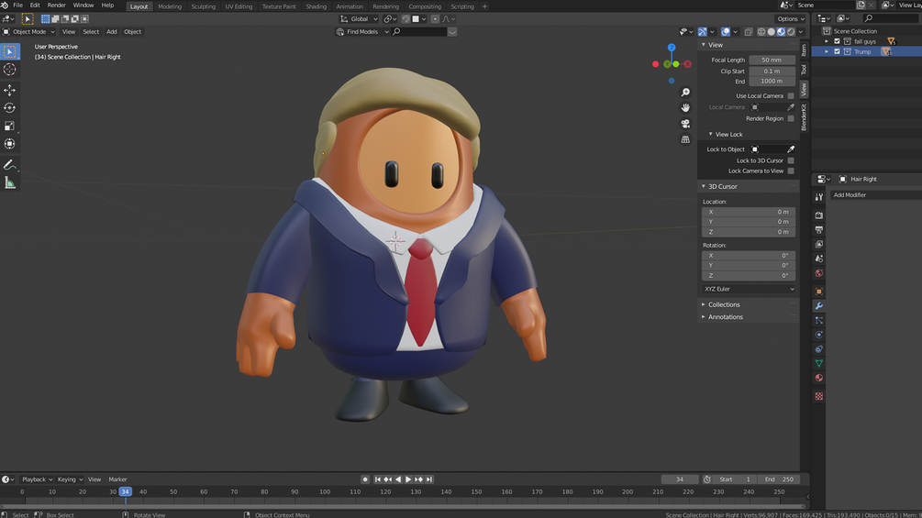Open the Options dropdown in header
Viewport: 922px width, 518px height.
point(791,18)
